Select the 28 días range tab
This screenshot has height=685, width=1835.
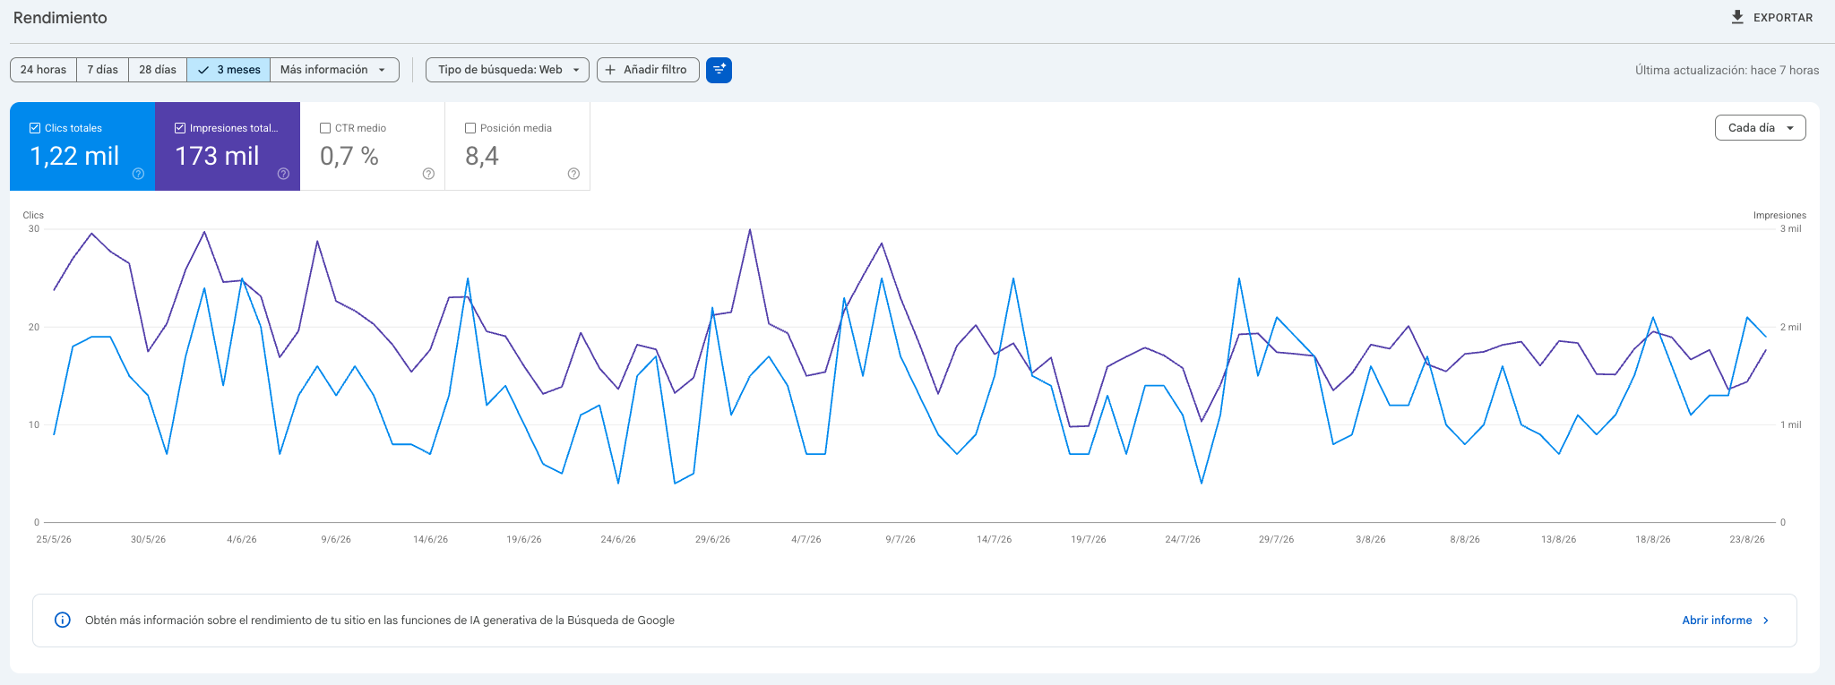tap(158, 70)
